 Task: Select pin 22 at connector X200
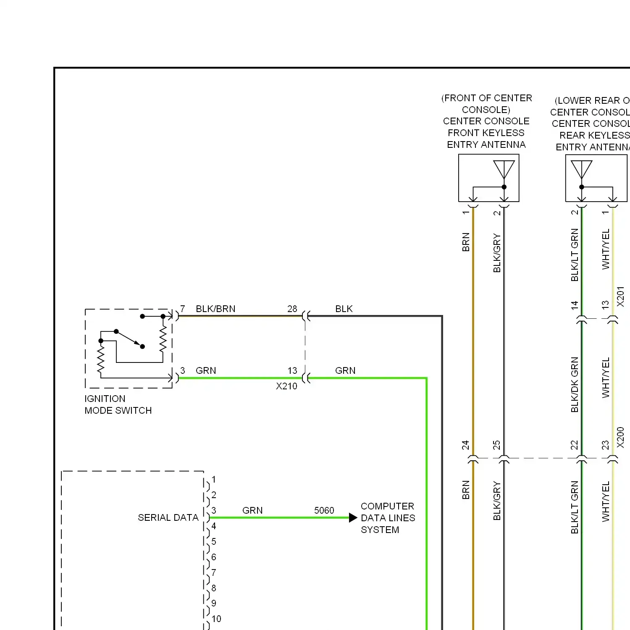575,445
